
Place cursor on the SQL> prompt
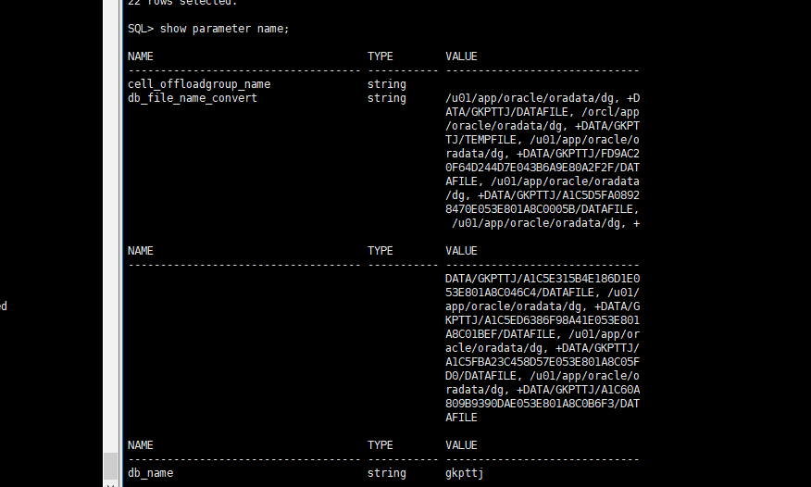point(141,29)
